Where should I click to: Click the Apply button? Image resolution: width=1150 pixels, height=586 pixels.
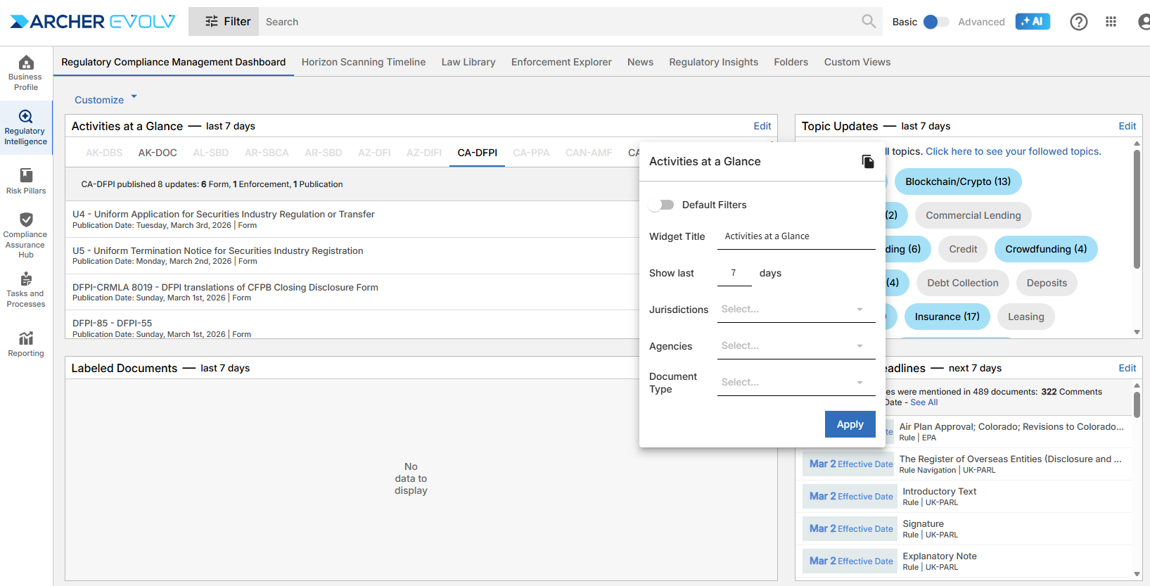click(x=850, y=424)
